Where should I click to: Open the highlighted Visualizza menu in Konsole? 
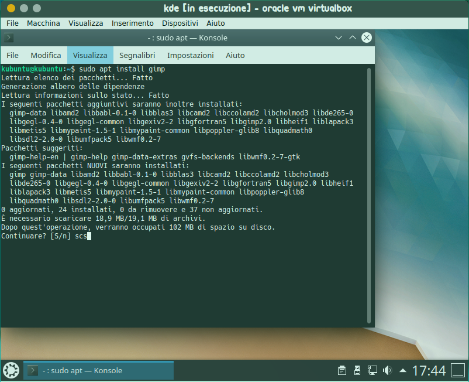pos(90,55)
